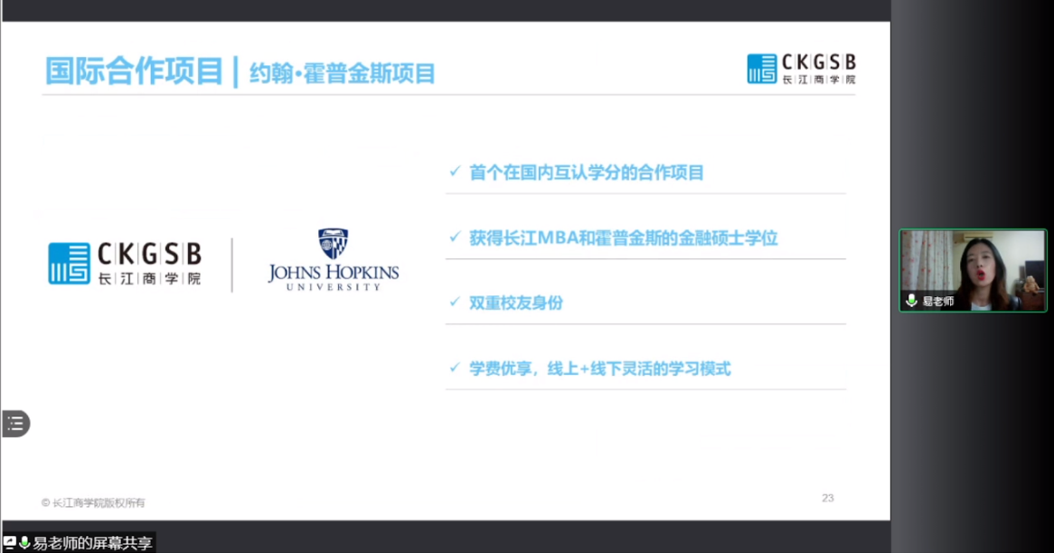This screenshot has height=553, width=1054.
Task: Click the large CKGSB 长江商学院 logo beside Johns Hopkins
Action: 125,263
